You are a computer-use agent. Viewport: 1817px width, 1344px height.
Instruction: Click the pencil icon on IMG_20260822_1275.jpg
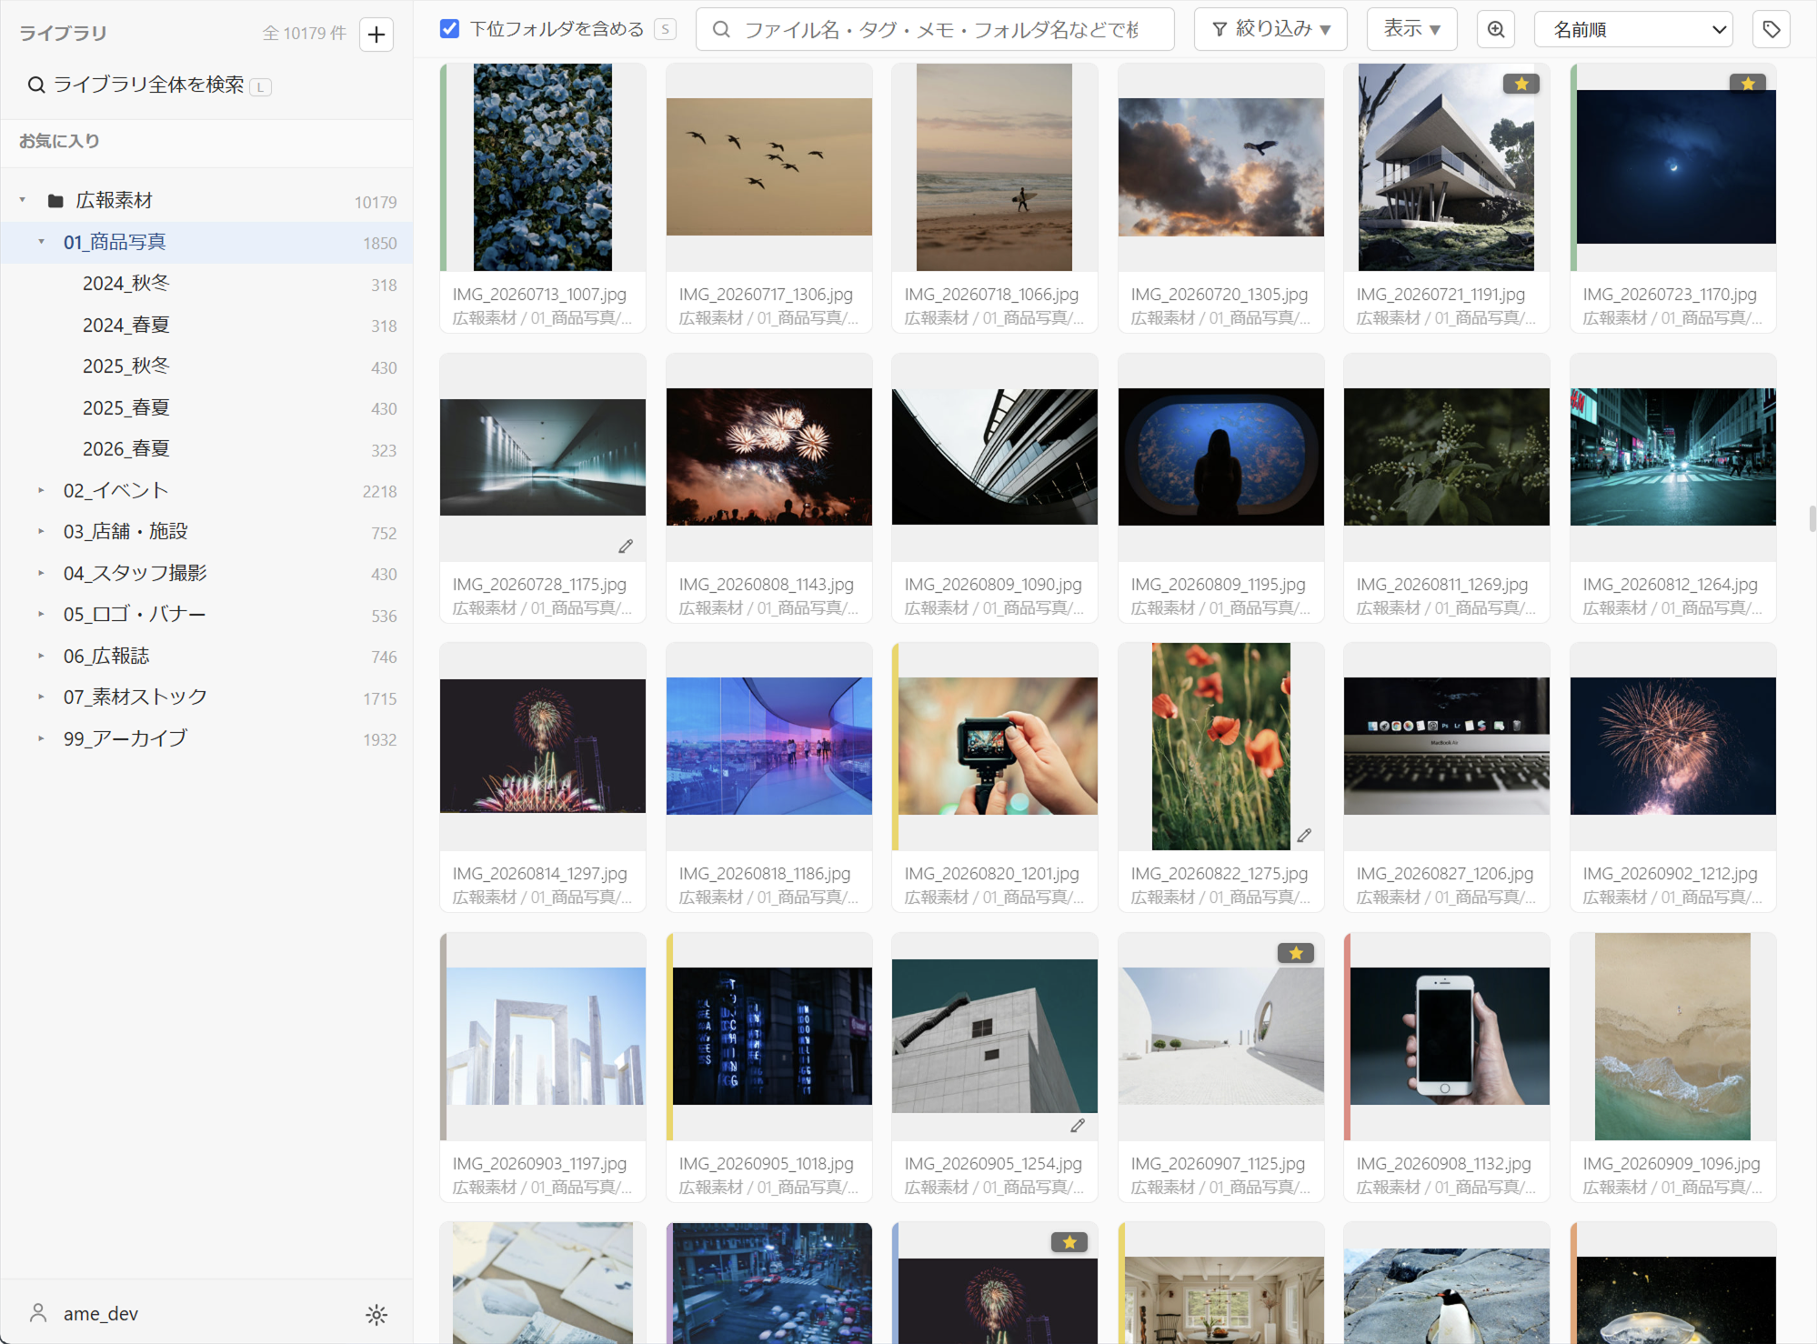(1304, 836)
